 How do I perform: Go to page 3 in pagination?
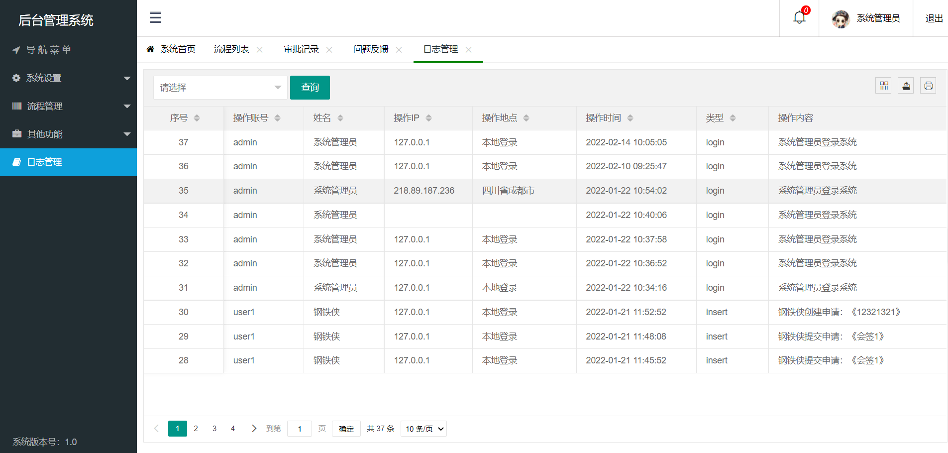(x=214, y=428)
